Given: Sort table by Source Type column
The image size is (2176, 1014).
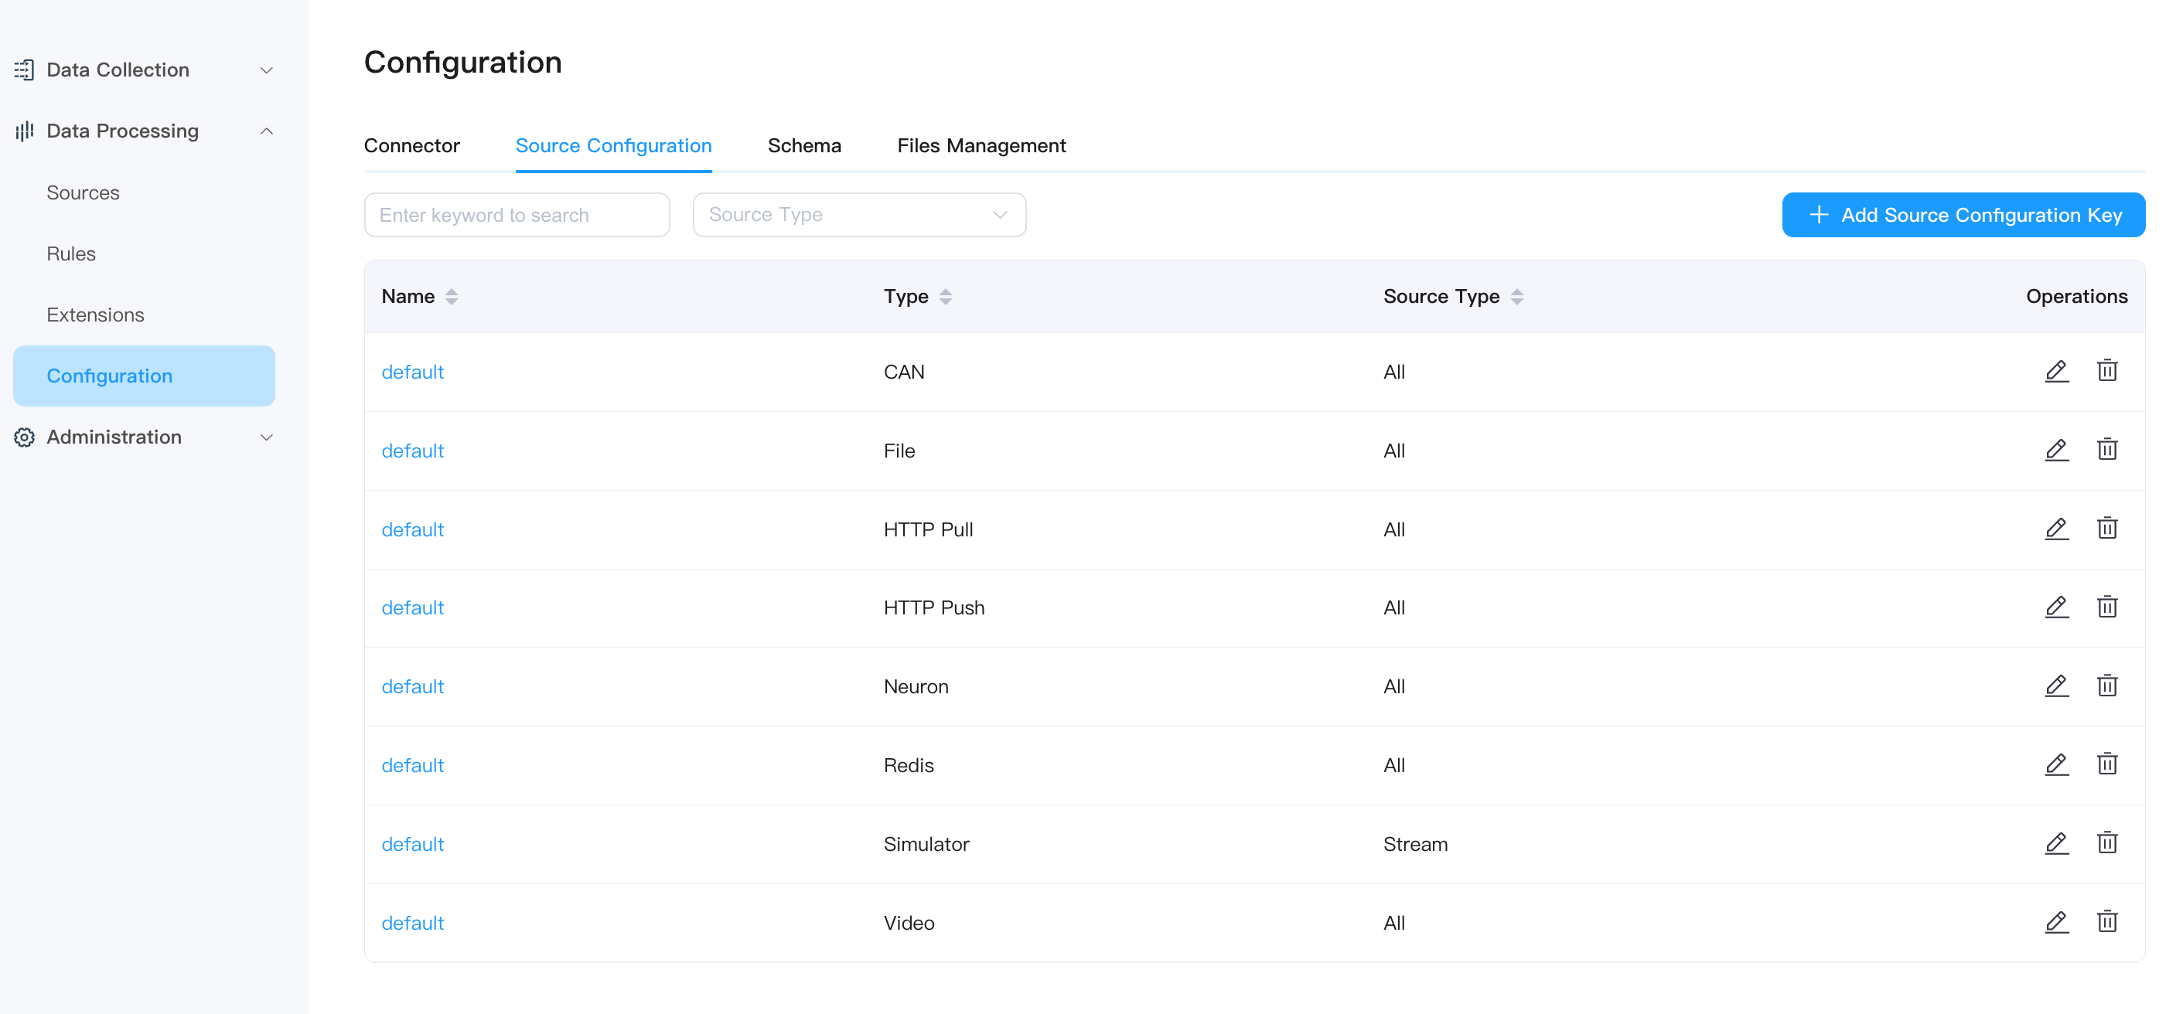Looking at the screenshot, I should (x=1516, y=296).
